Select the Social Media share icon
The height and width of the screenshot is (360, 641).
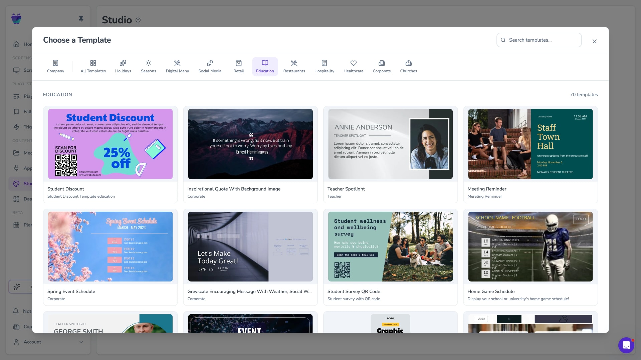tap(210, 63)
